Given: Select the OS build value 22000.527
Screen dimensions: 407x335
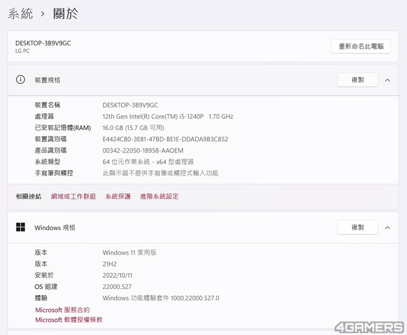Looking at the screenshot, I should pos(117,287).
